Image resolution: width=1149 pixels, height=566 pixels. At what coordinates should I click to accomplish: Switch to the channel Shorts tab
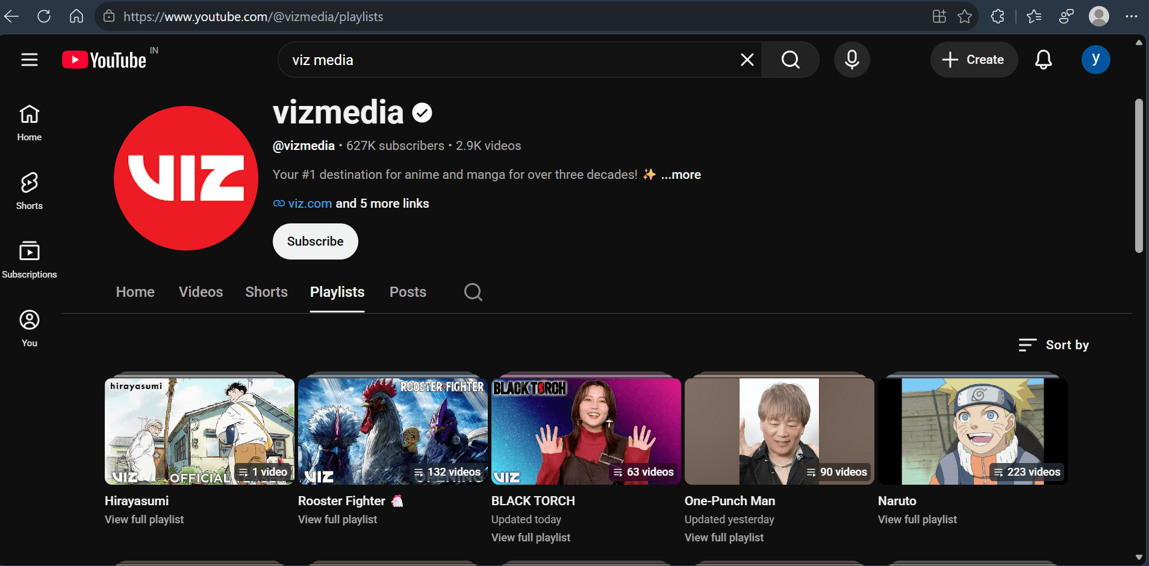(267, 292)
